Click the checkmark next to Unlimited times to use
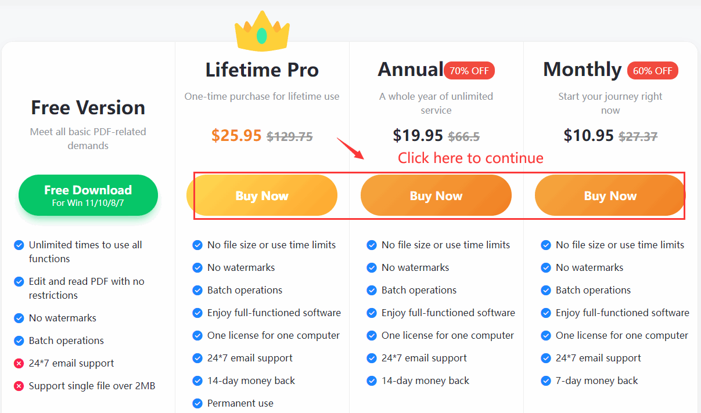This screenshot has height=413, width=701. 19,245
